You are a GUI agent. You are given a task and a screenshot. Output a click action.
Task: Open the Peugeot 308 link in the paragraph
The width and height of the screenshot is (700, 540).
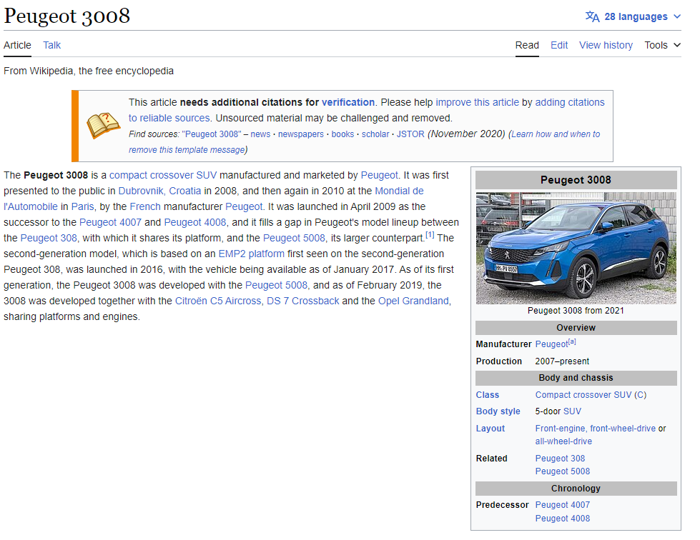pyautogui.click(x=49, y=238)
